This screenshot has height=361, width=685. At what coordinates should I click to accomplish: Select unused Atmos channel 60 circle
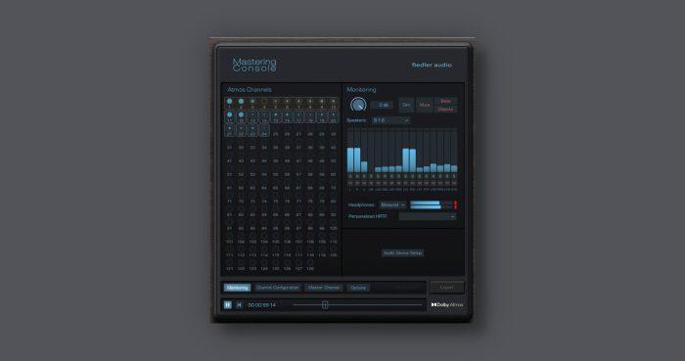[x=334, y=169]
